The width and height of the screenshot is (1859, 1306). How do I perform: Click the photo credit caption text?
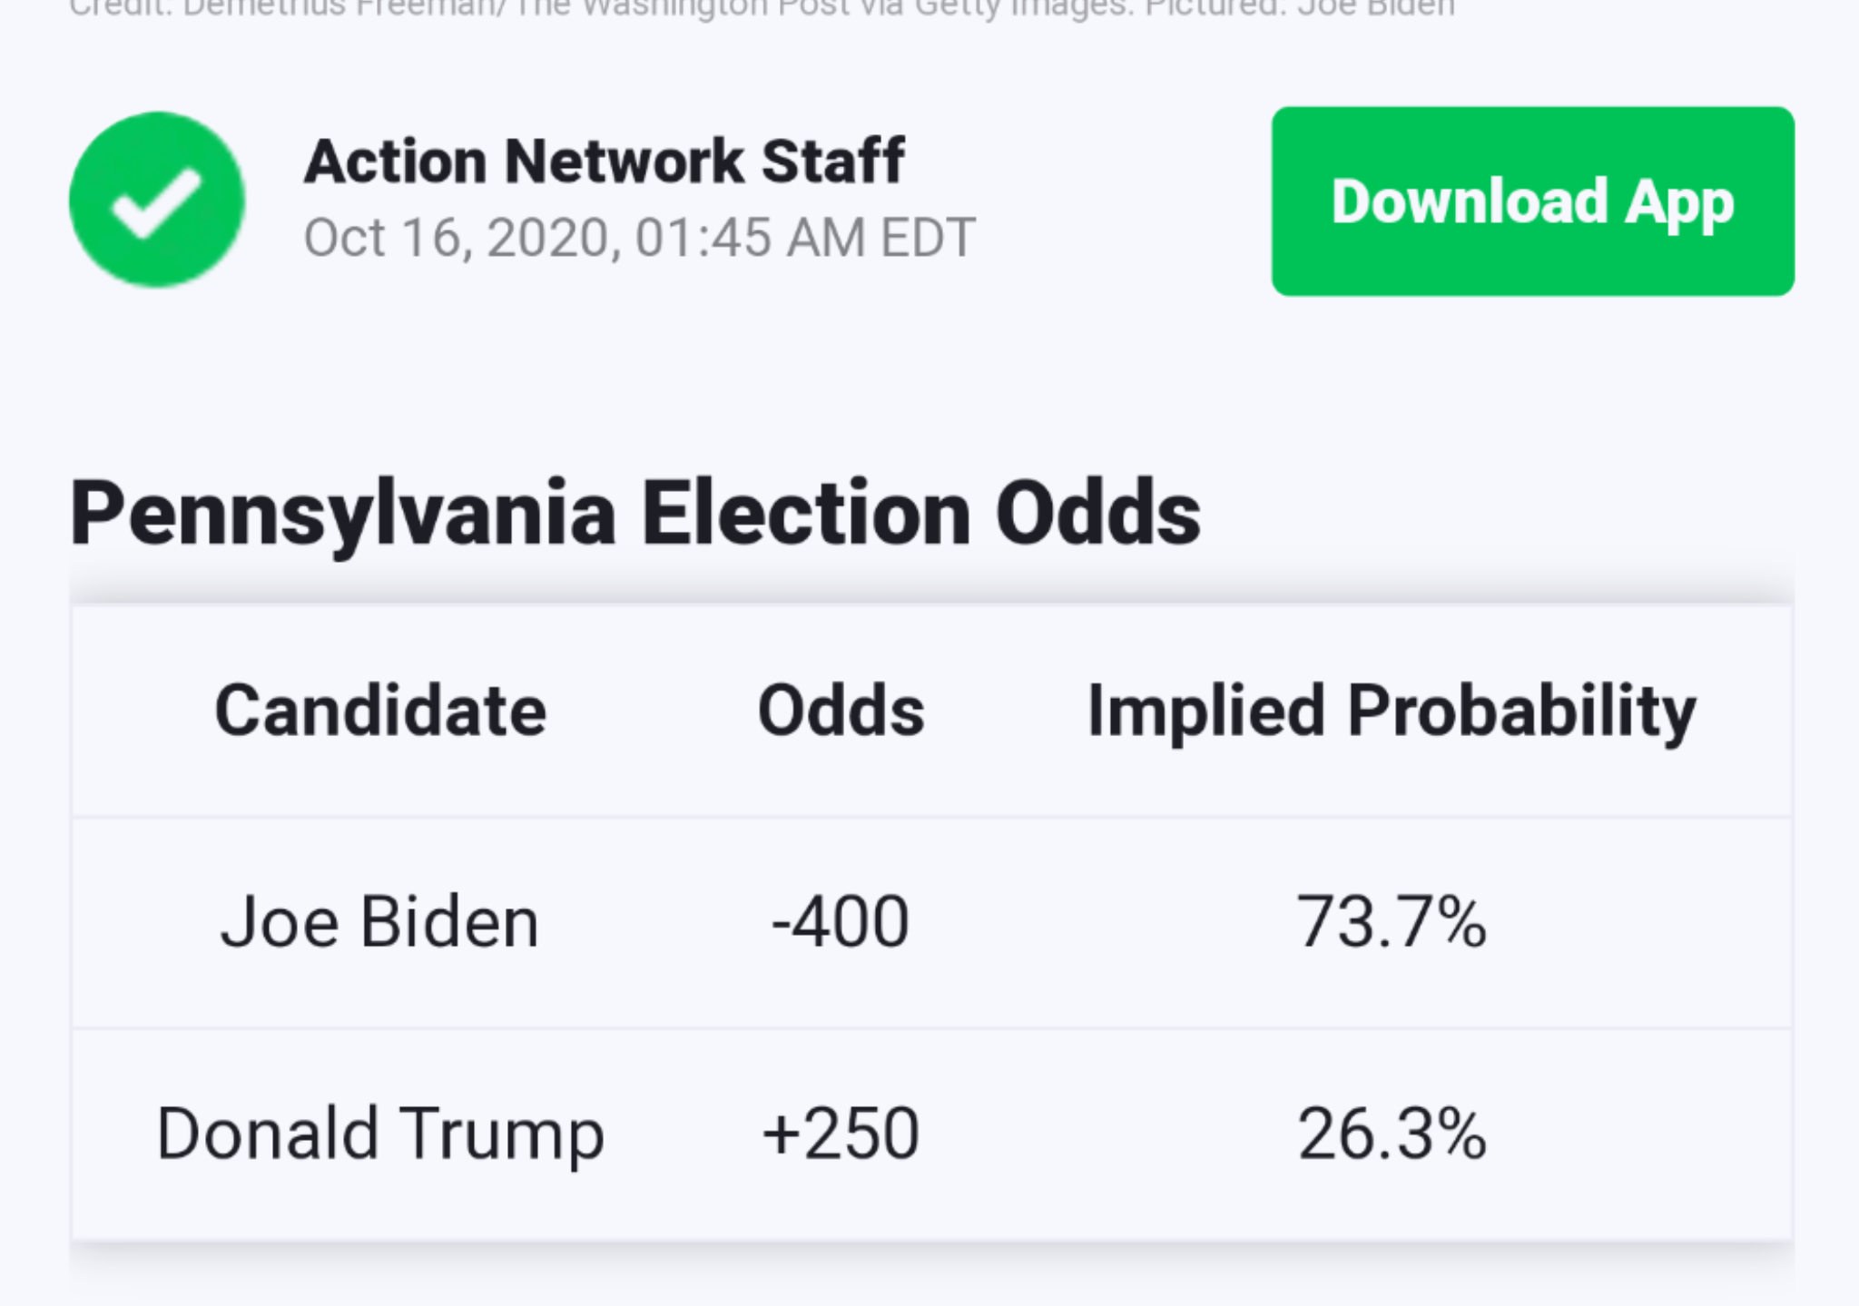[762, 9]
